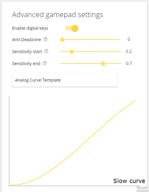Click the Sensitivity start track's right end
This screenshot has width=149, height=192.
120,52
